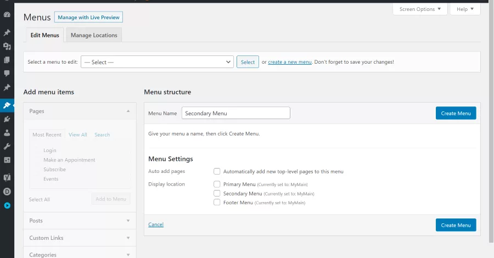494x258 pixels.
Task: Follow the create a new menu link
Action: (x=289, y=62)
